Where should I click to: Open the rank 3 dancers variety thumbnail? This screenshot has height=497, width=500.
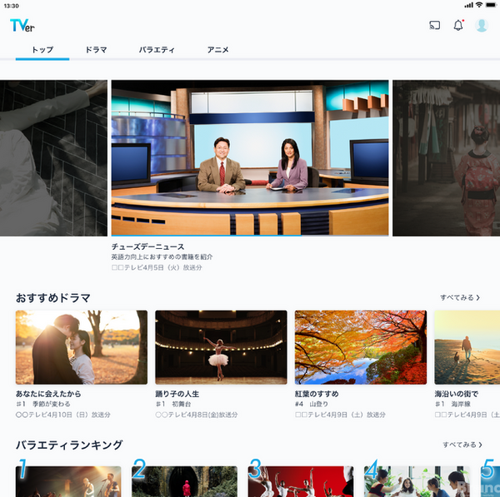pyautogui.click(x=301, y=481)
